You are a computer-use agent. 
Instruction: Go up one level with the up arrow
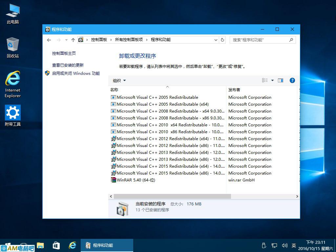click(73, 40)
